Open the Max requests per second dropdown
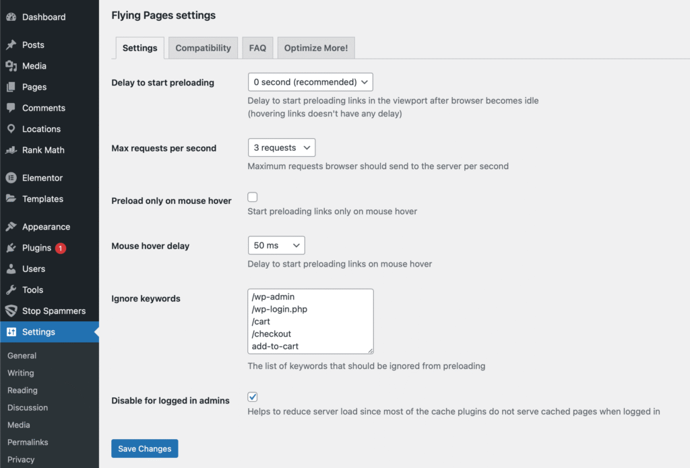The height and width of the screenshot is (468, 690). 282,147
